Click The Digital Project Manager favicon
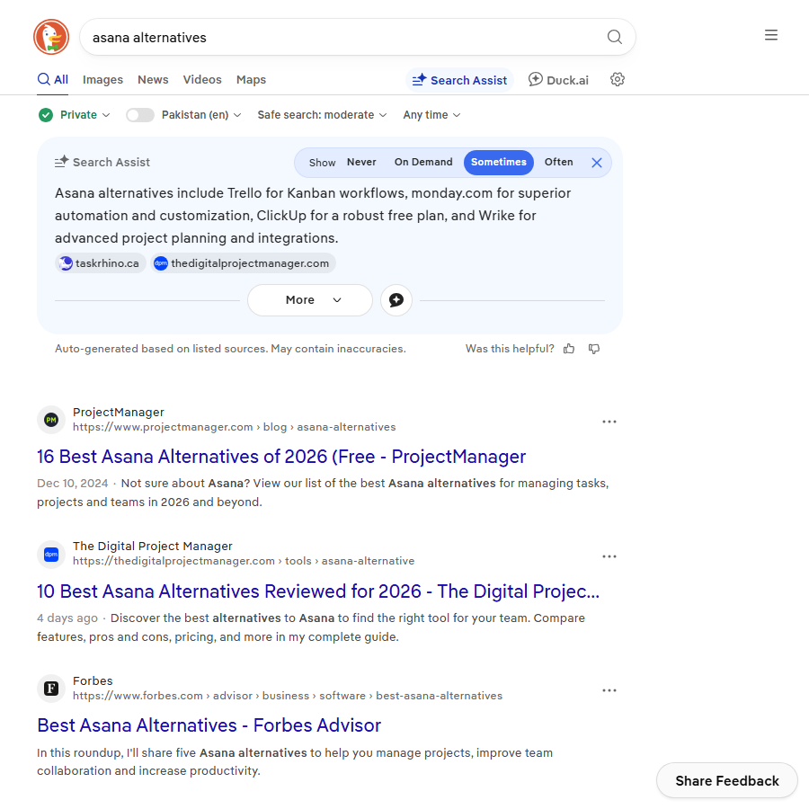 coord(51,554)
